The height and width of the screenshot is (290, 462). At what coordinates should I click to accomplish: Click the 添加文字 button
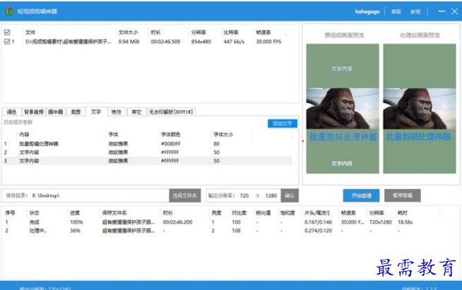(x=283, y=124)
